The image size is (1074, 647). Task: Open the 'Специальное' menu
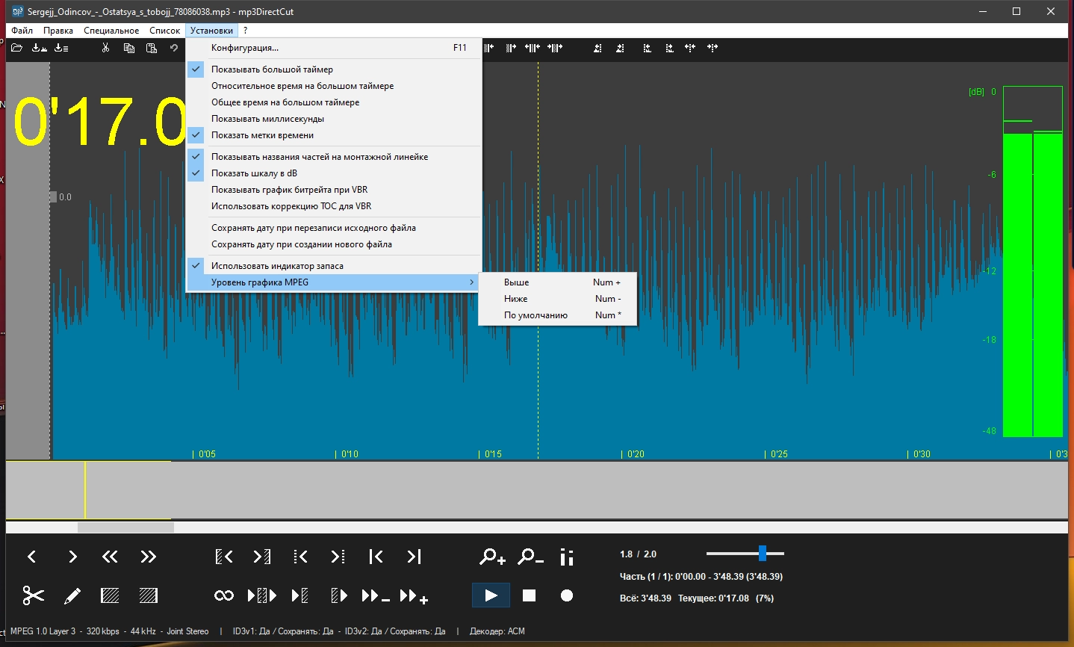[111, 31]
